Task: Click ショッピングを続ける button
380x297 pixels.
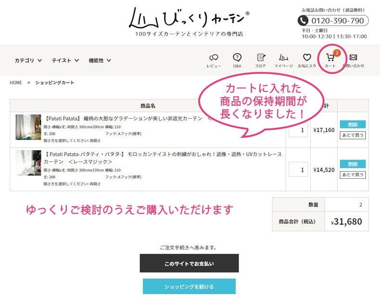Action: click(189, 286)
